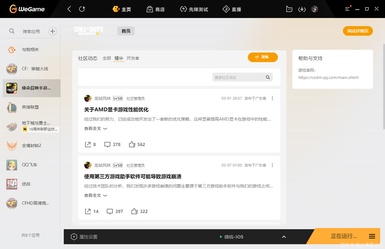Click the WeGame logo
This screenshot has width=385, height=249.
27,9
